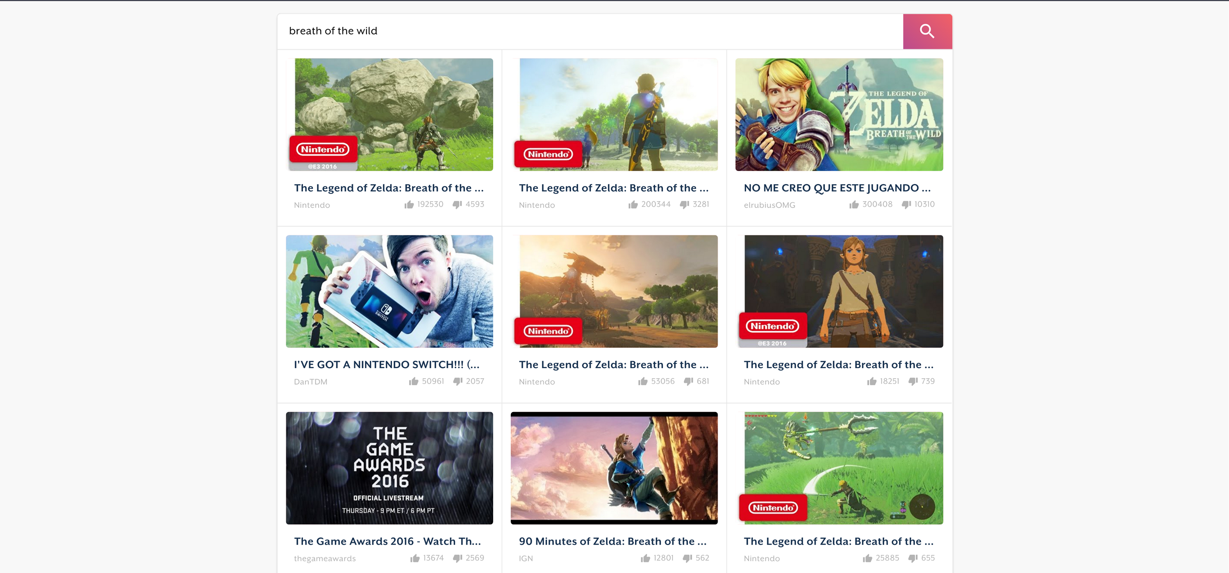Image resolution: width=1229 pixels, height=573 pixels.
Task: Click thumbs-up icon showing 192530 likes
Action: (409, 205)
